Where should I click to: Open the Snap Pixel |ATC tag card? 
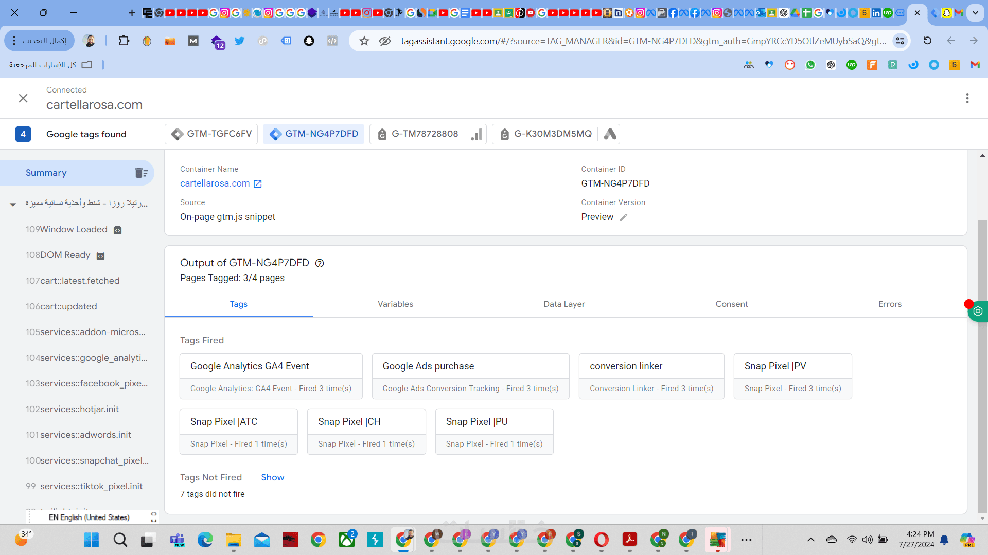tap(239, 432)
